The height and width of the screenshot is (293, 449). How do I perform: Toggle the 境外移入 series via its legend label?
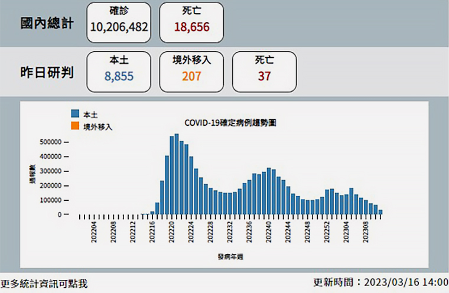[x=97, y=126]
